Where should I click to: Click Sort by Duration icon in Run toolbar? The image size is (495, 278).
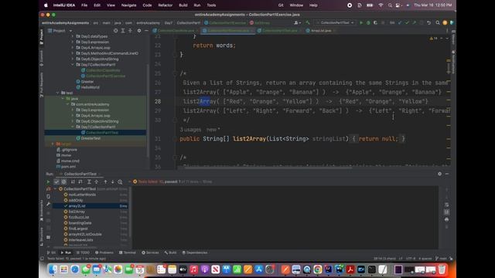point(80,182)
